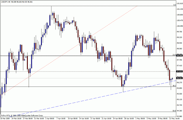Select the 101.230 price axis label

(180, 9)
